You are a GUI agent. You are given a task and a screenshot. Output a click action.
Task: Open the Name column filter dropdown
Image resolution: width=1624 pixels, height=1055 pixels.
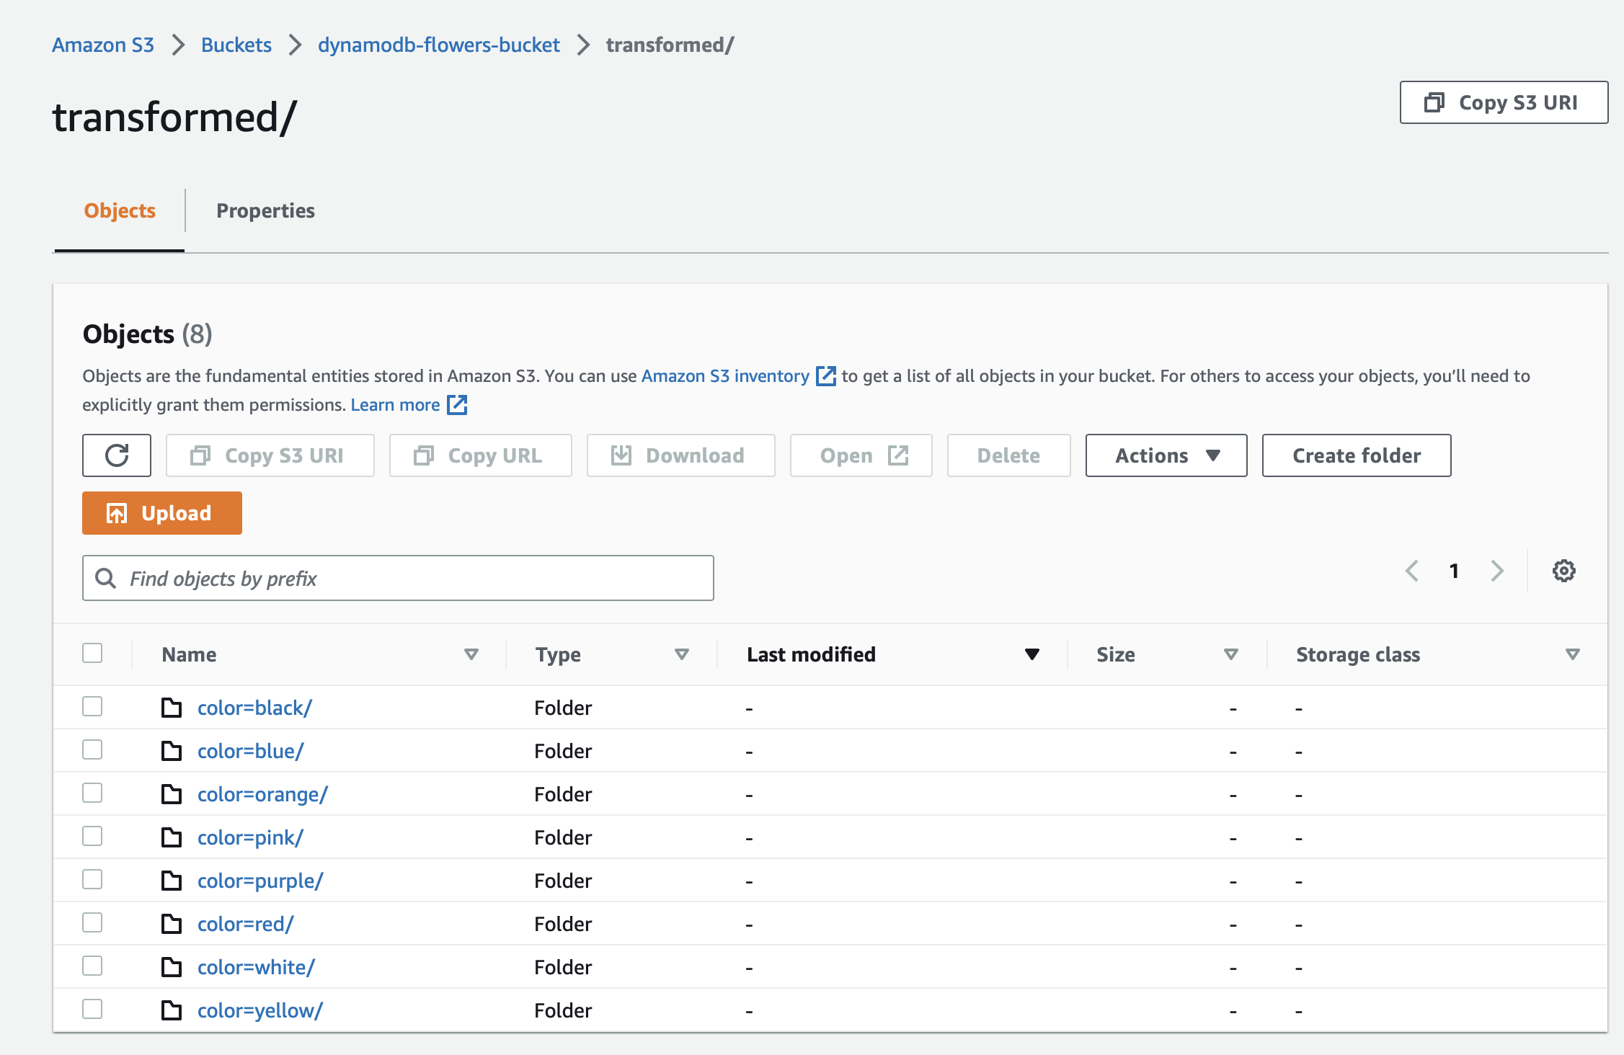[472, 654]
